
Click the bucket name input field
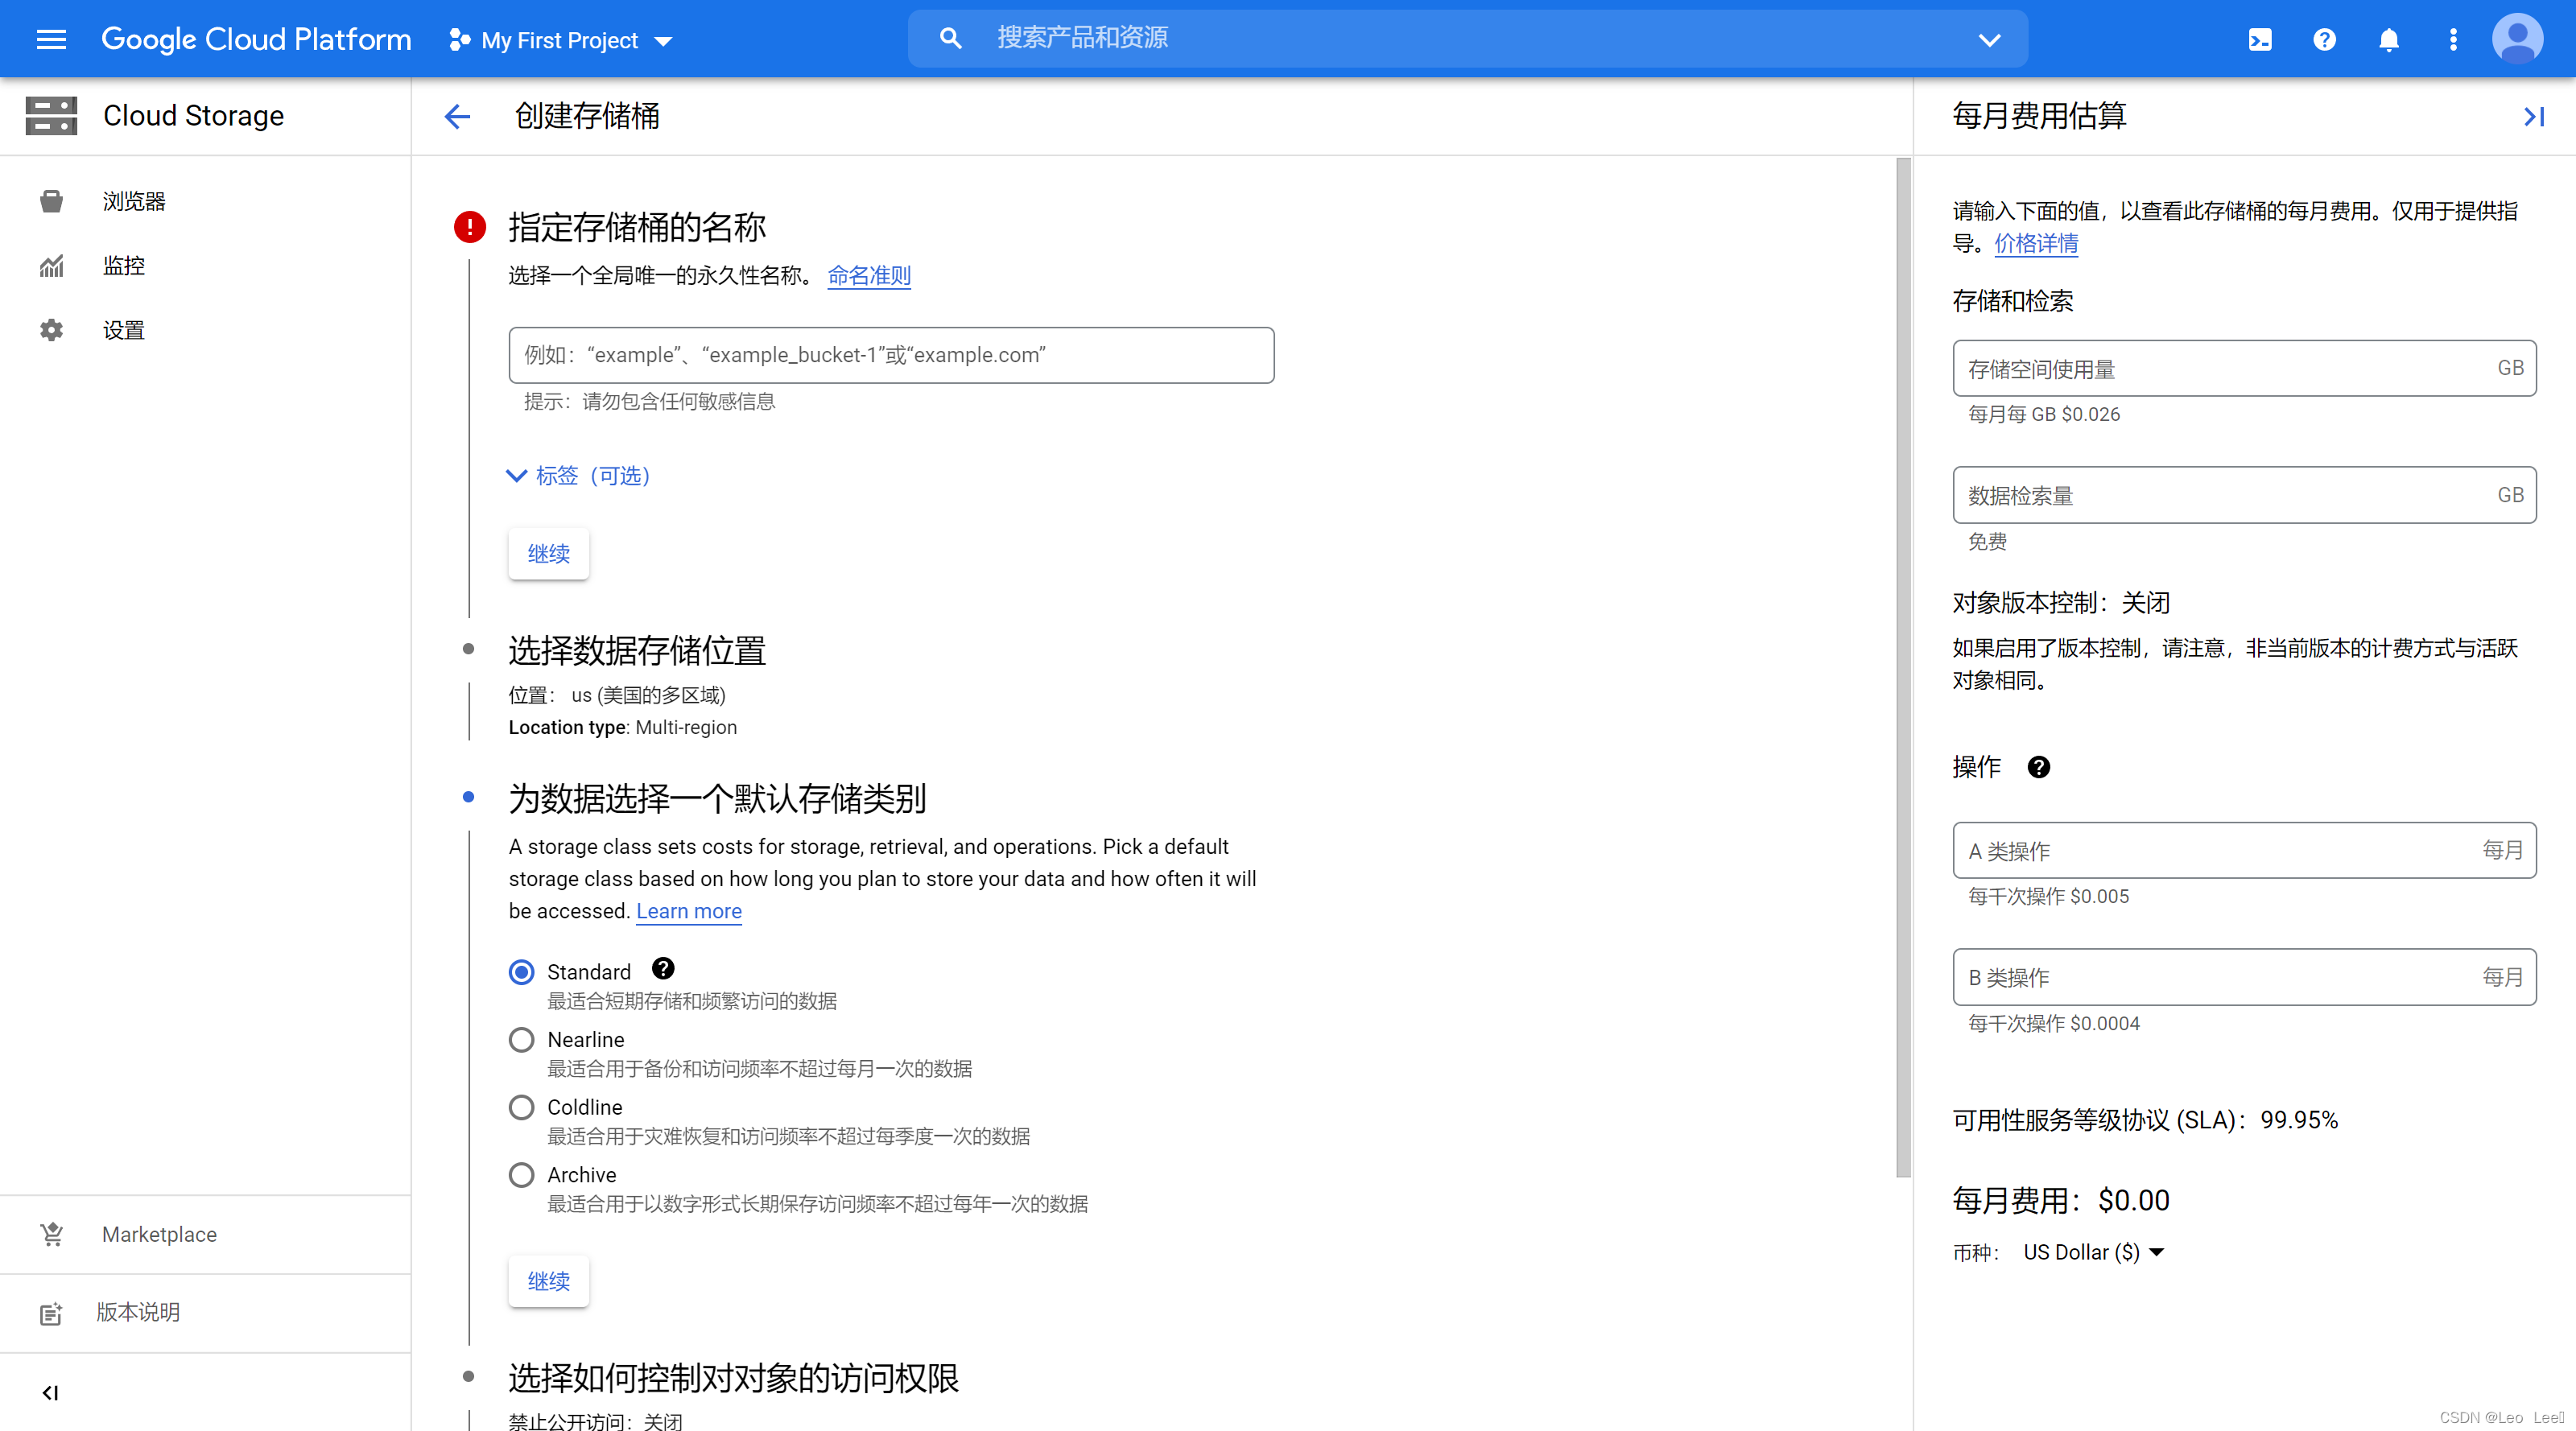pos(890,355)
